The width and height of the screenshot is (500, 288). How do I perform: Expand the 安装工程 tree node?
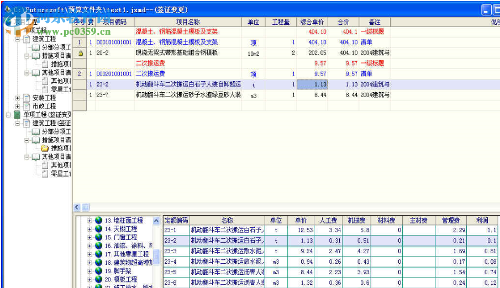(18, 98)
